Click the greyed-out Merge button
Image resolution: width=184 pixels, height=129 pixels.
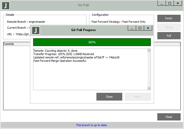[169, 27]
